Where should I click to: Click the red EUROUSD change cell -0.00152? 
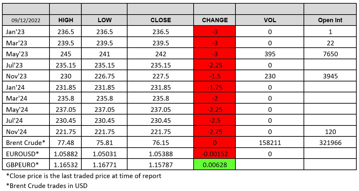(x=215, y=154)
